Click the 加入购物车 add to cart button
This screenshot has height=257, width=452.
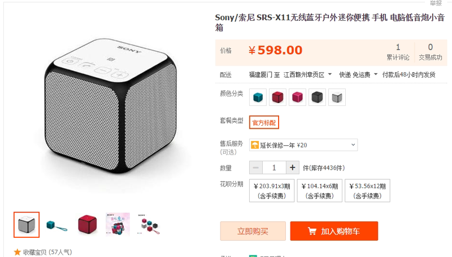[x=334, y=231]
